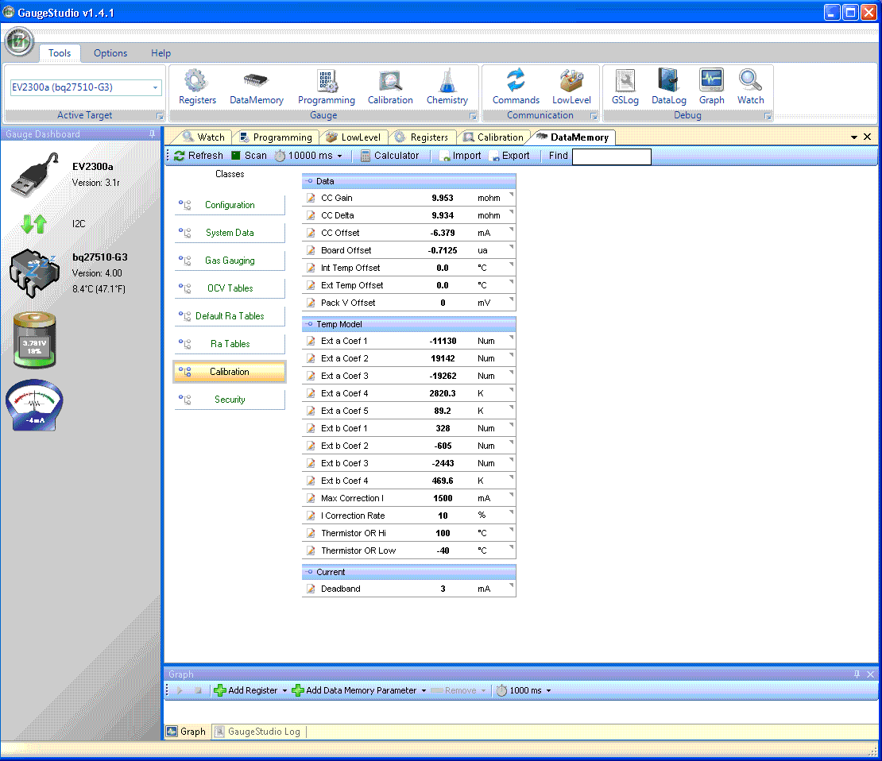The height and width of the screenshot is (761, 882).
Task: Expand the Gauge group launcher
Action: [473, 117]
